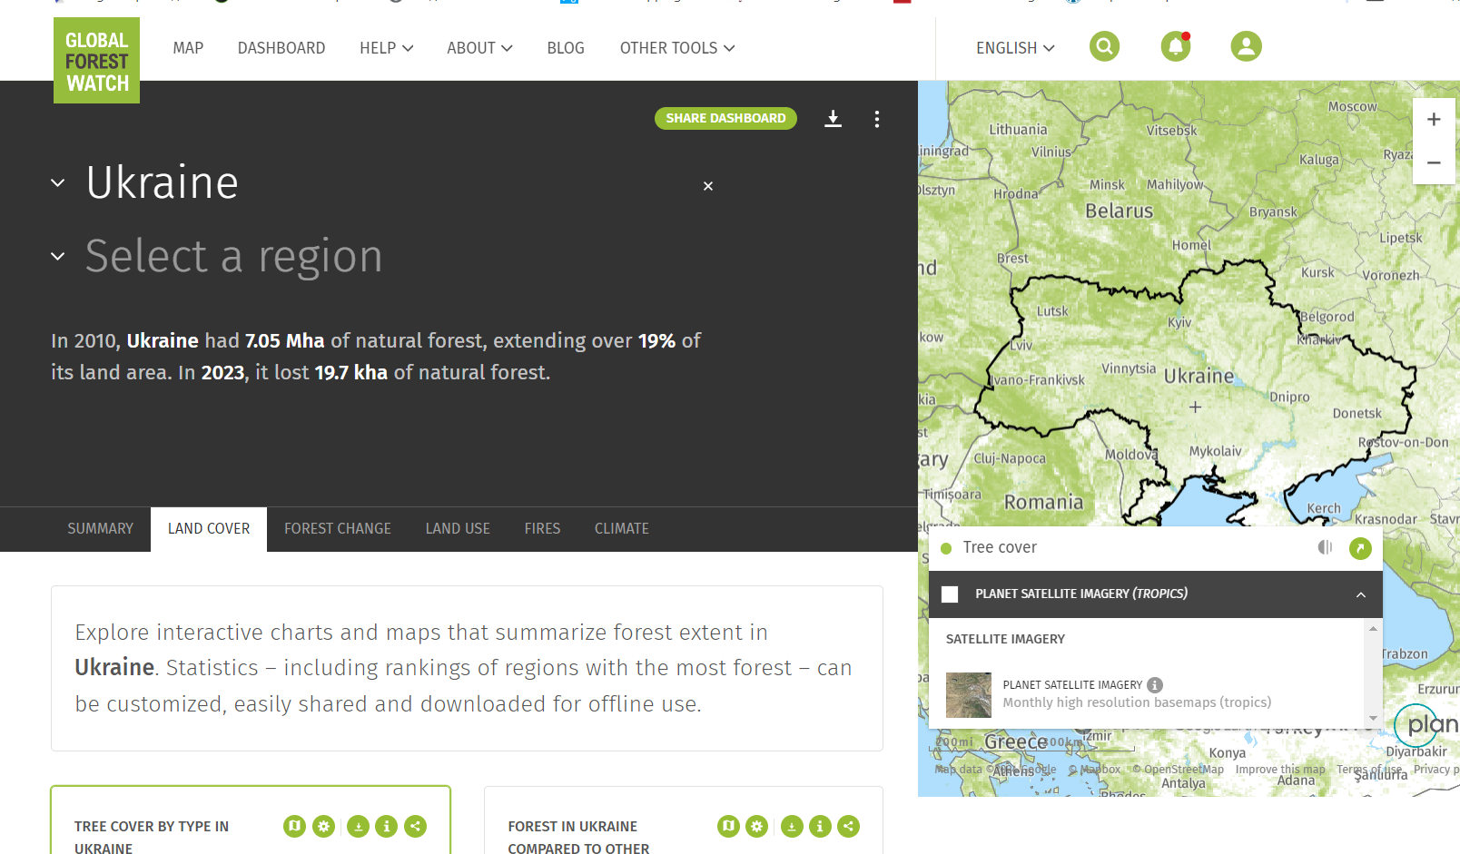This screenshot has height=854, width=1460.
Task: Open the Dashboard page
Action: pos(281,48)
